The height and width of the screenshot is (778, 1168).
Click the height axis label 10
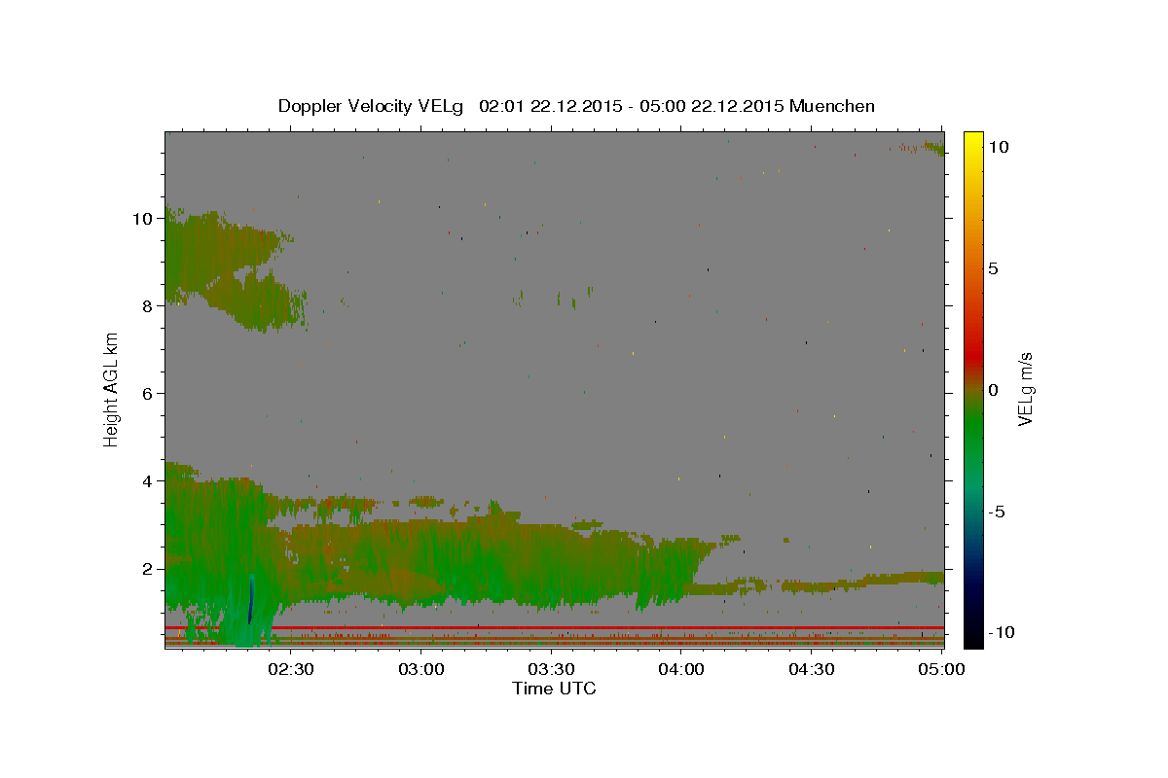[143, 219]
